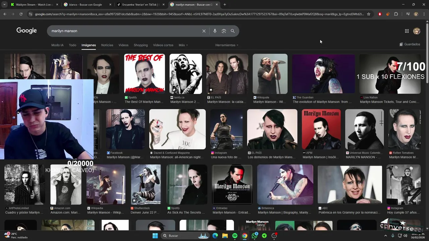Open Spotify from the taskbar

click(x=235, y=236)
